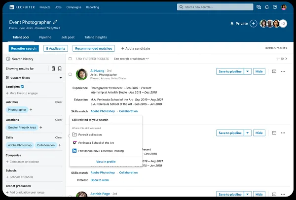Message Ai Huang with envelope icon
296x200 pixels.
[274, 71]
